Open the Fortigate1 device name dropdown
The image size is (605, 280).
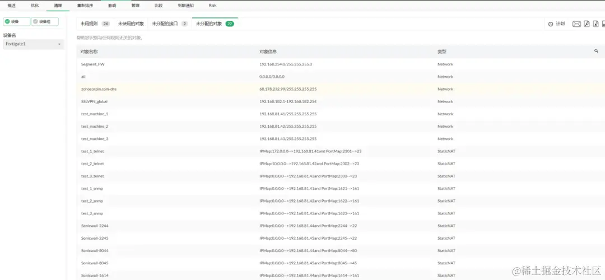(34, 44)
